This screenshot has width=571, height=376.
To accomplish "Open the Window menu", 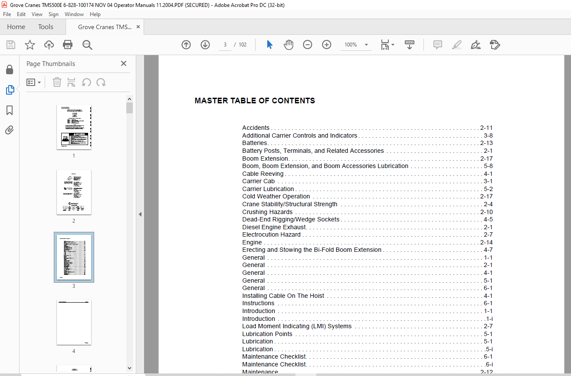I will click(x=74, y=14).
